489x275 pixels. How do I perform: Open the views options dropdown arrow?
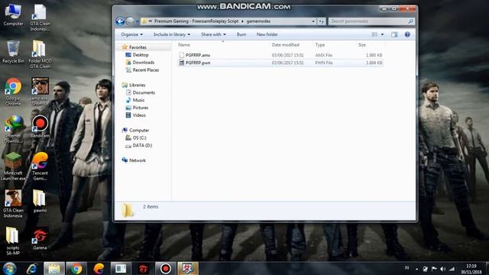coord(382,34)
